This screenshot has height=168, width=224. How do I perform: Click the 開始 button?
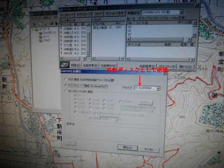pyautogui.click(x=128, y=147)
